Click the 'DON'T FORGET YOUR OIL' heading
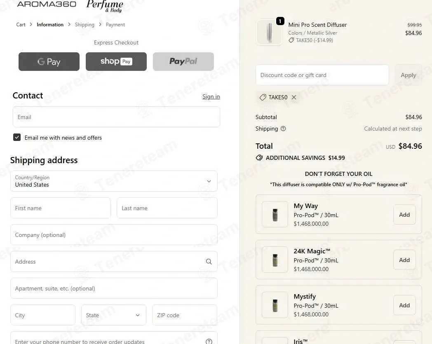The image size is (432, 344). [338, 174]
